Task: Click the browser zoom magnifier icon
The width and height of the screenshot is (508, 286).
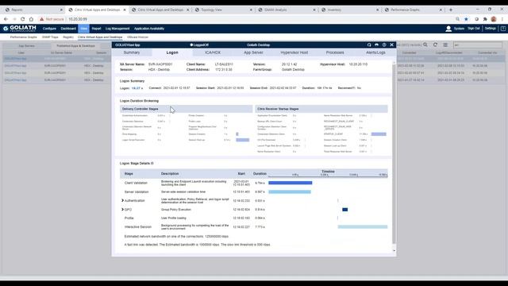Action: (457, 19)
